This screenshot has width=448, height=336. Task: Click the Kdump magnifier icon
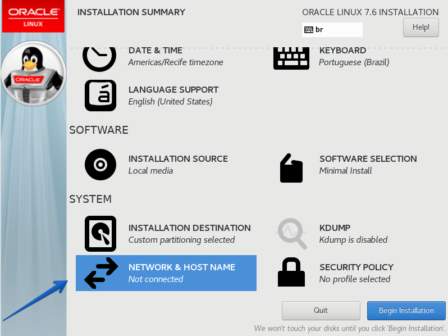coord(292,234)
